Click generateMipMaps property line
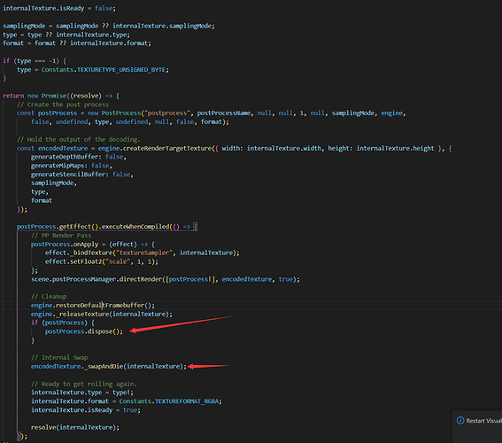 click(x=72, y=166)
